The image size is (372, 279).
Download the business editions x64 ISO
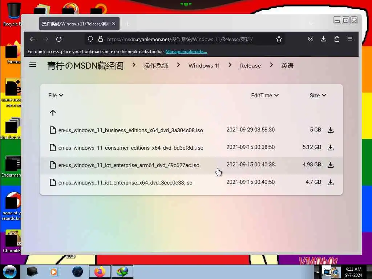tap(331, 130)
